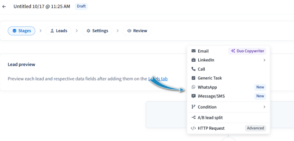
Task: Click the Lead preview heading
Action: pyautogui.click(x=21, y=64)
